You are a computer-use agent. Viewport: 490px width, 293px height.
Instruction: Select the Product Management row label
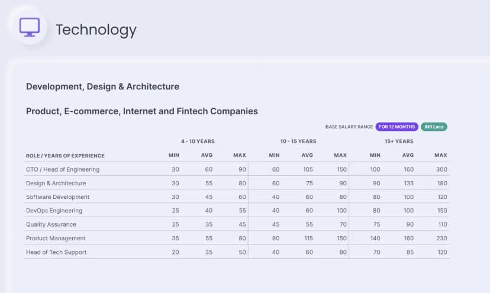pyautogui.click(x=56, y=238)
